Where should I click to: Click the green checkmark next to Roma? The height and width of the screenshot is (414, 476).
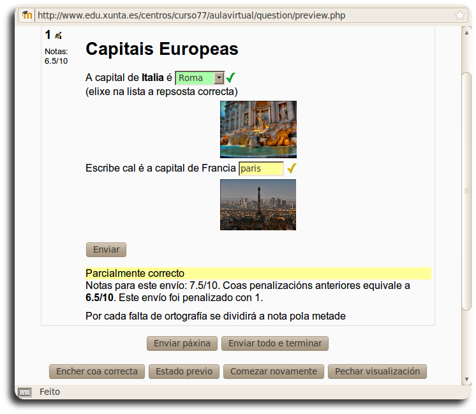pyautogui.click(x=231, y=78)
